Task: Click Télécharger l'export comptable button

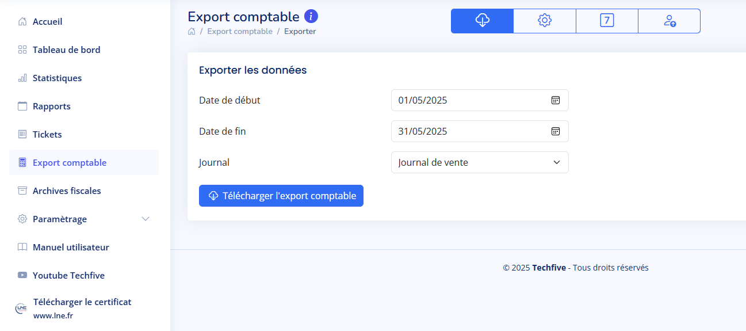Action: click(281, 196)
